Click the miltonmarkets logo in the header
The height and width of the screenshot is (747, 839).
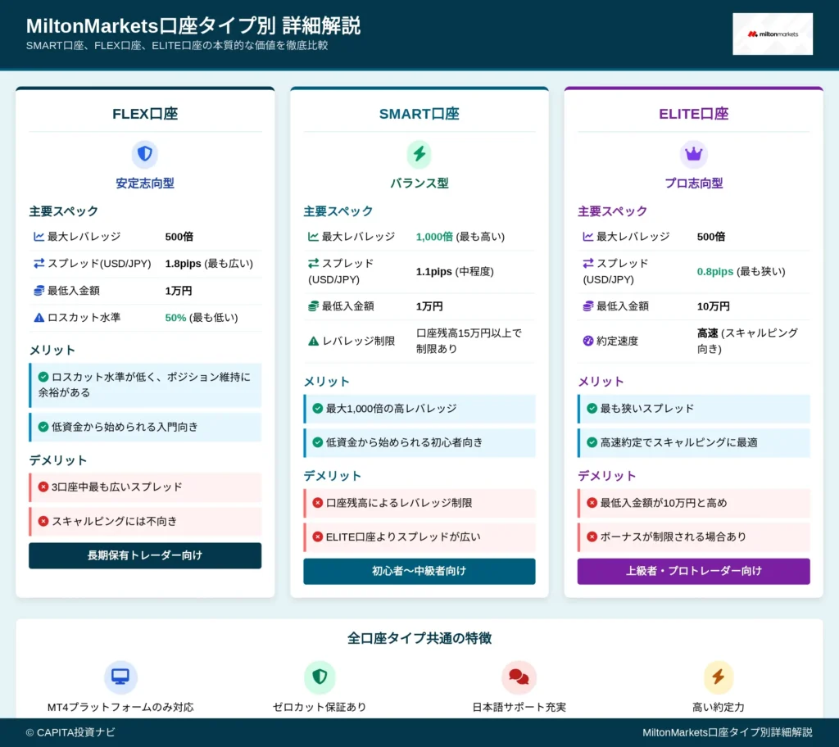click(772, 34)
